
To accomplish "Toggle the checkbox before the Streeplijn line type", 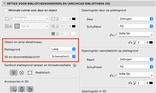I will 7,19.
